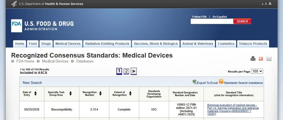The width and height of the screenshot is (283, 120).
Task: Open Biological evaluation Part 12 standard link
Action: (233, 110)
